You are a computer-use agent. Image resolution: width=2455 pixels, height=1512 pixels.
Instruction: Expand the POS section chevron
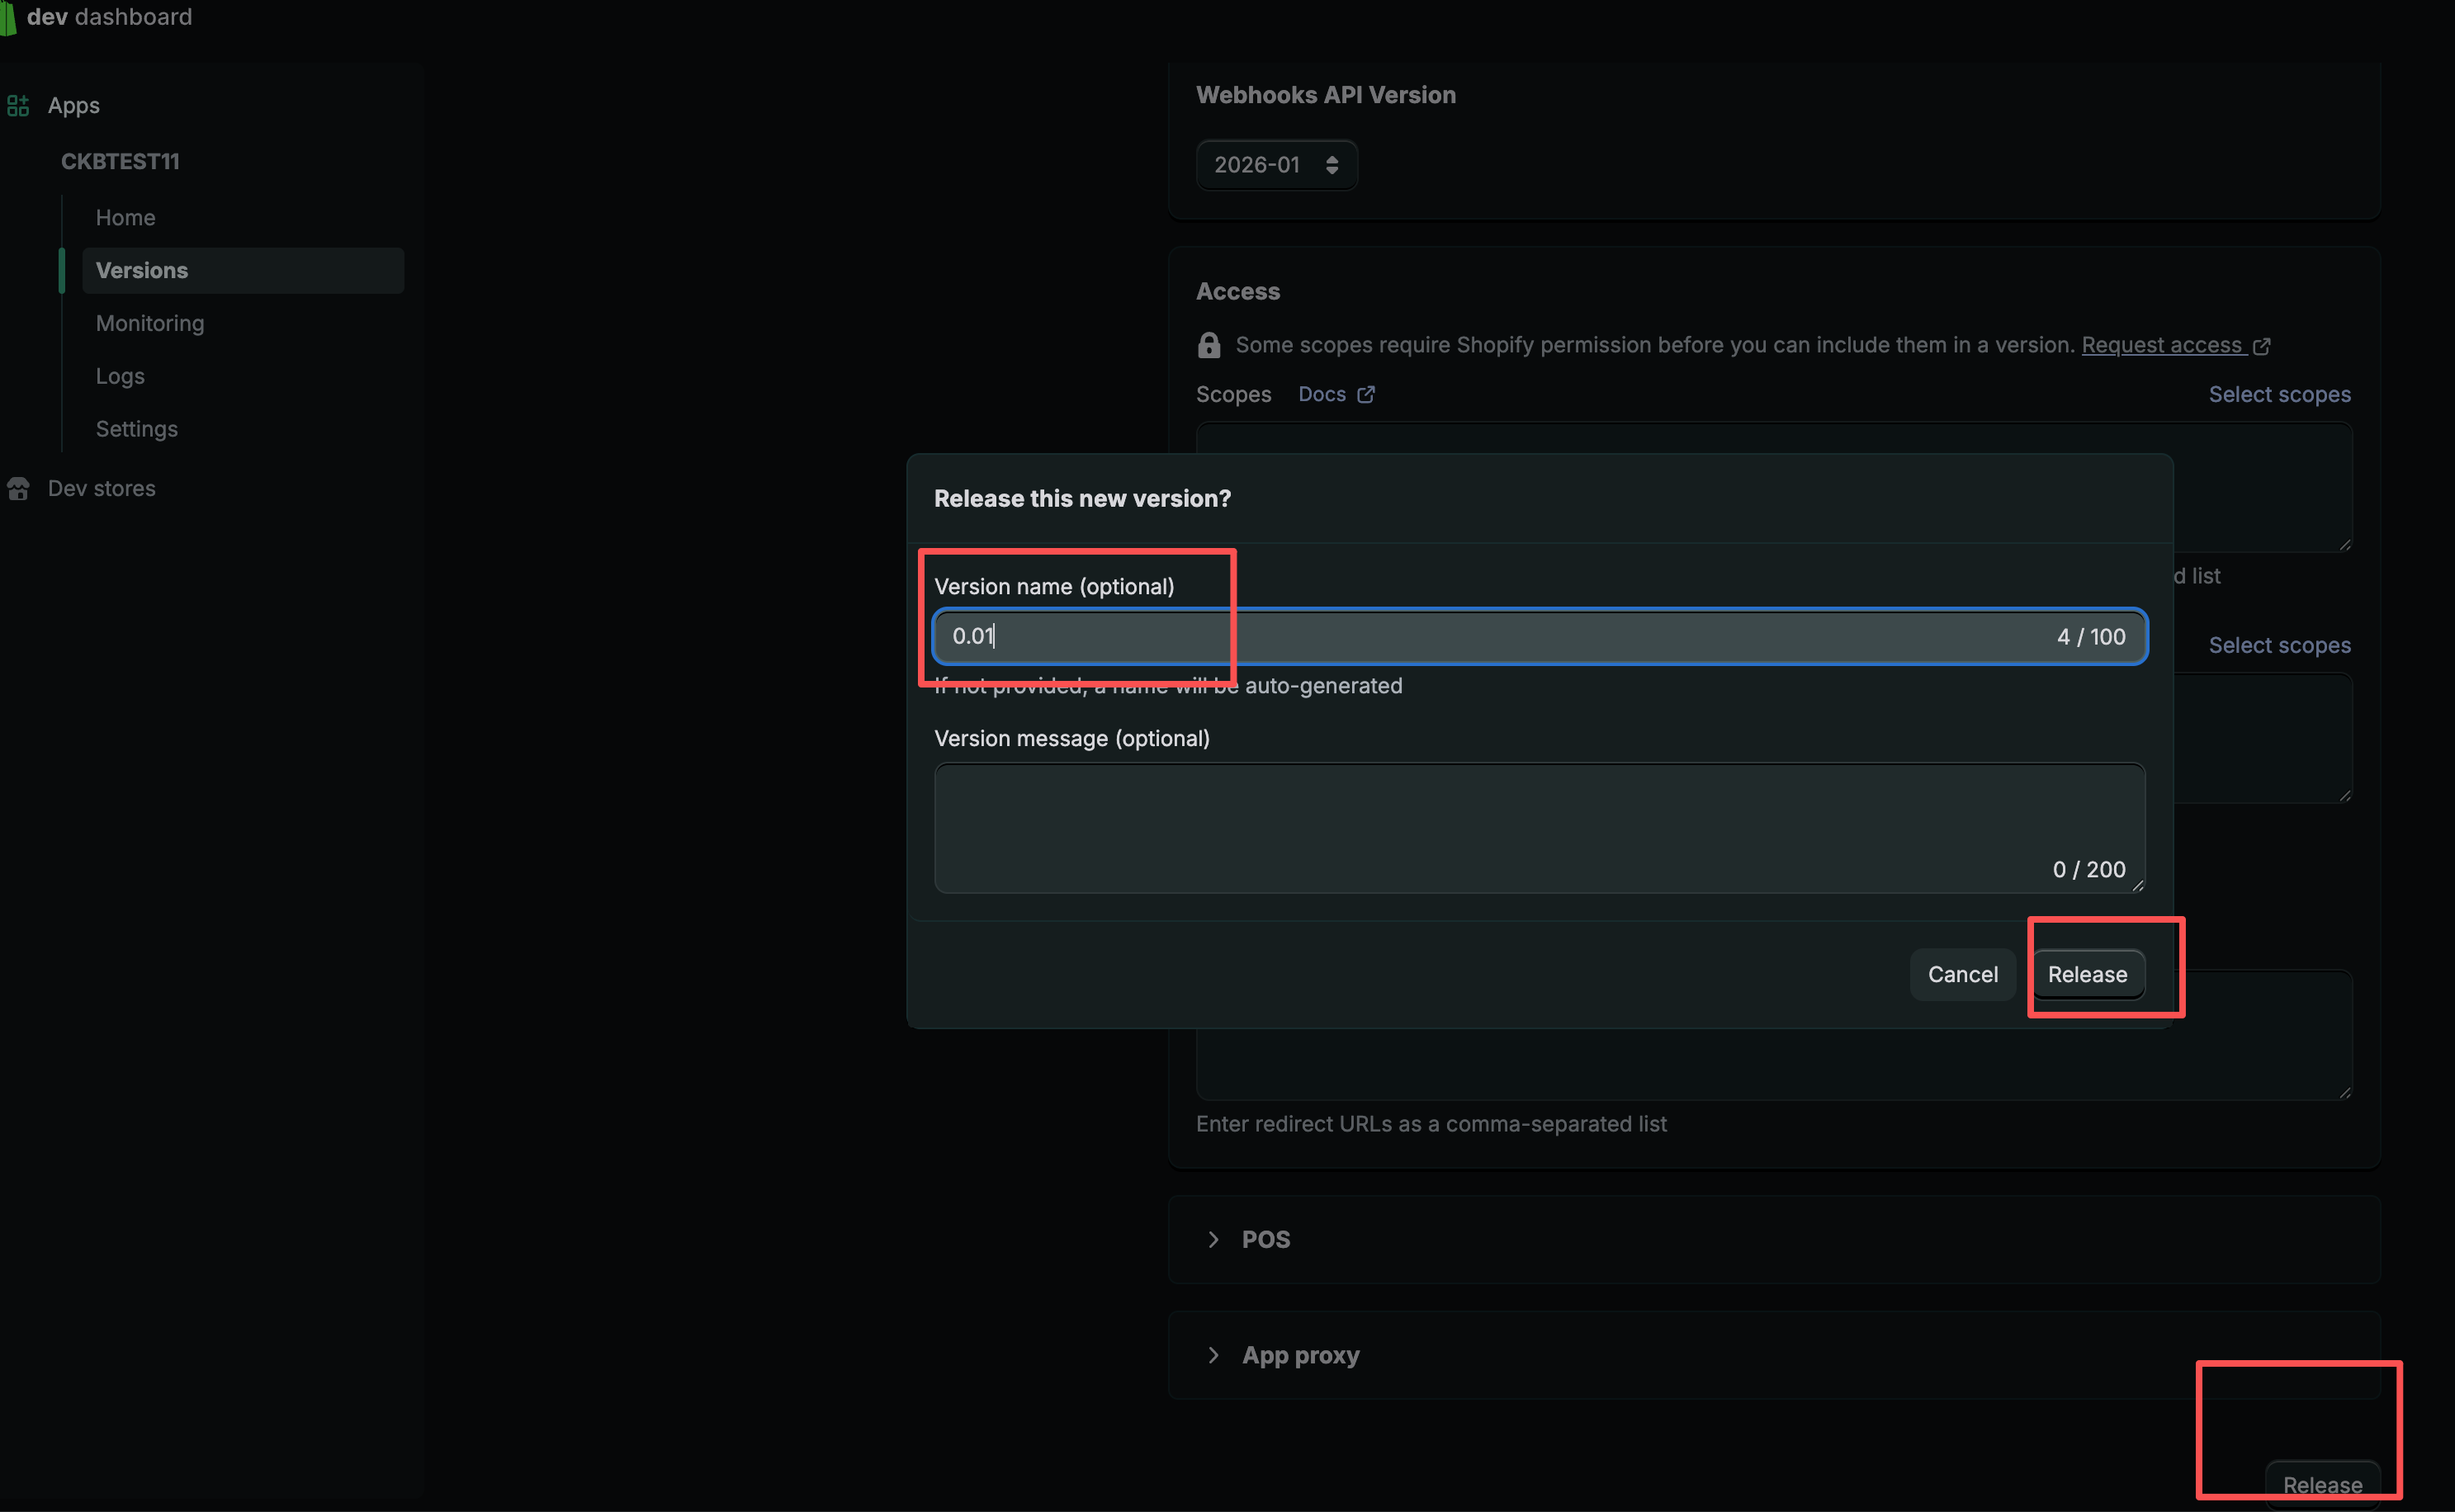click(x=1213, y=1239)
